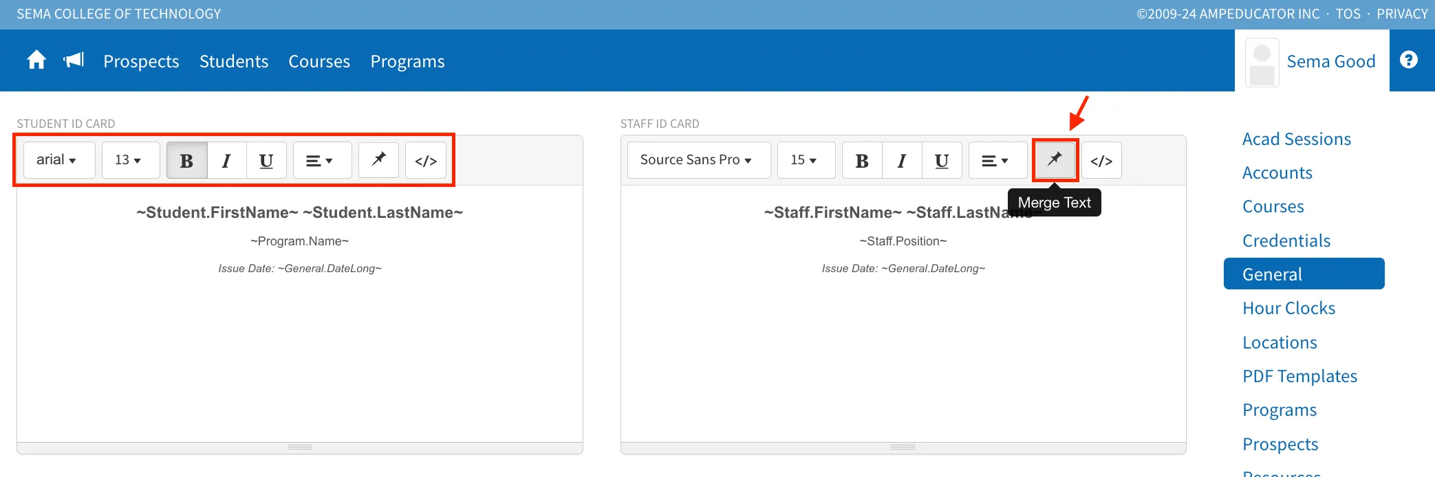This screenshot has height=477, width=1435.
Task: Toggle bold in Student ID Card toolbar
Action: pos(186,160)
